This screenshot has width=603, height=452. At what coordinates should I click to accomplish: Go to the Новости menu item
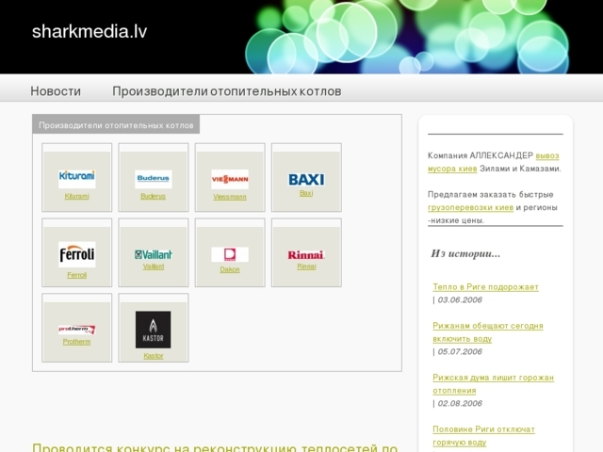pos(56,91)
